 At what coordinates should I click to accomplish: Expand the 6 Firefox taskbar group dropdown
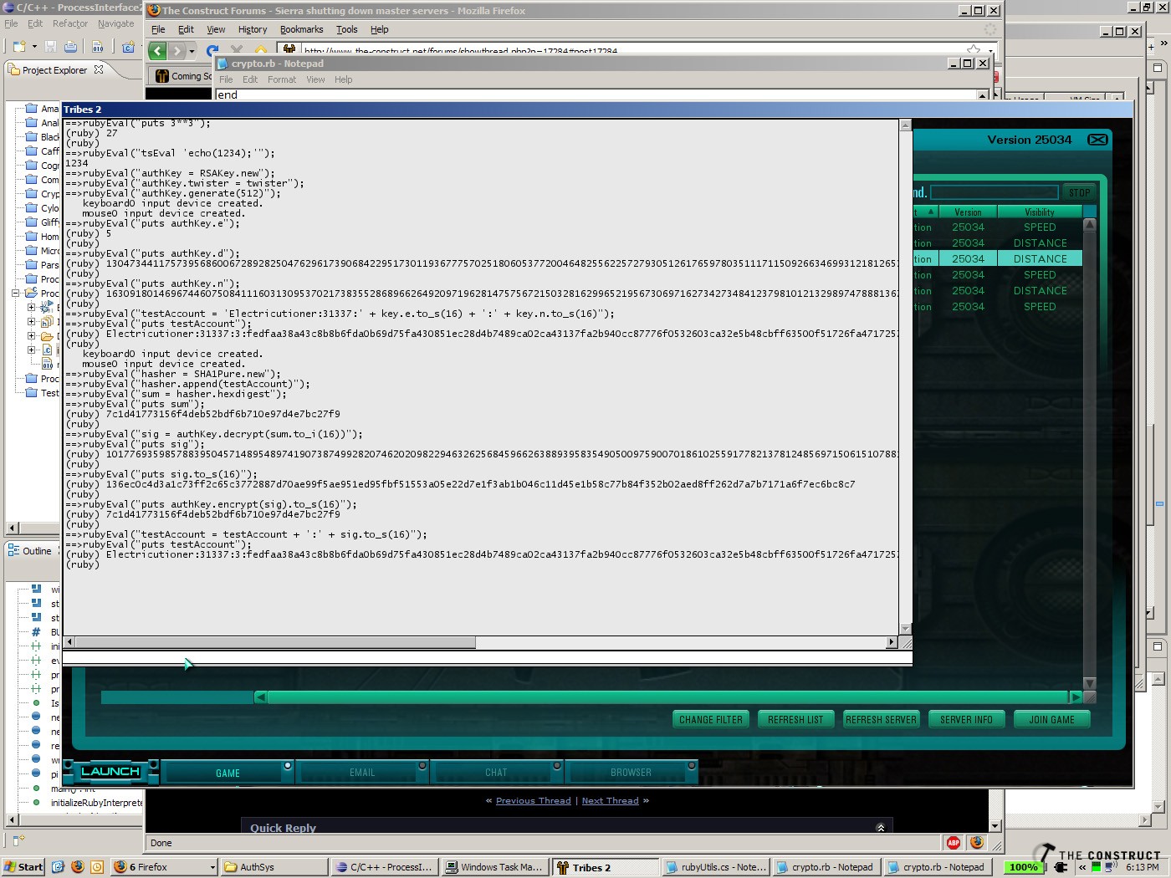[x=212, y=867]
